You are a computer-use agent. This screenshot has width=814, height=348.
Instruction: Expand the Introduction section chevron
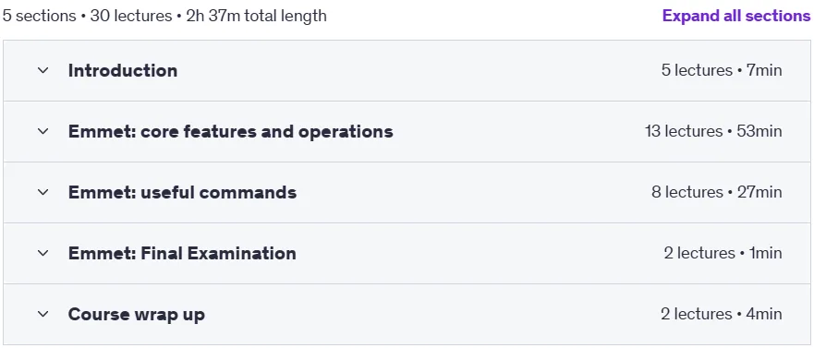pos(43,70)
